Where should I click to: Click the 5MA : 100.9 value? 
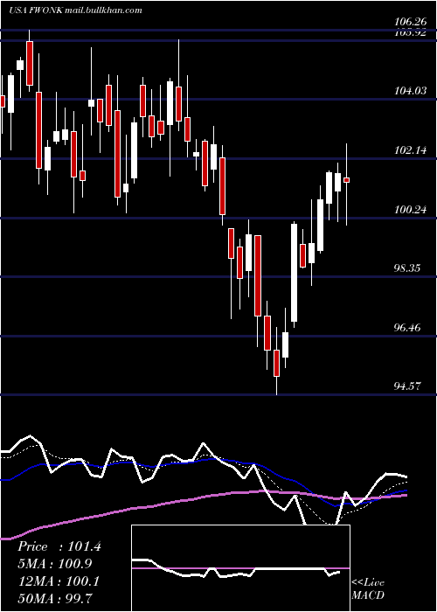click(x=55, y=564)
